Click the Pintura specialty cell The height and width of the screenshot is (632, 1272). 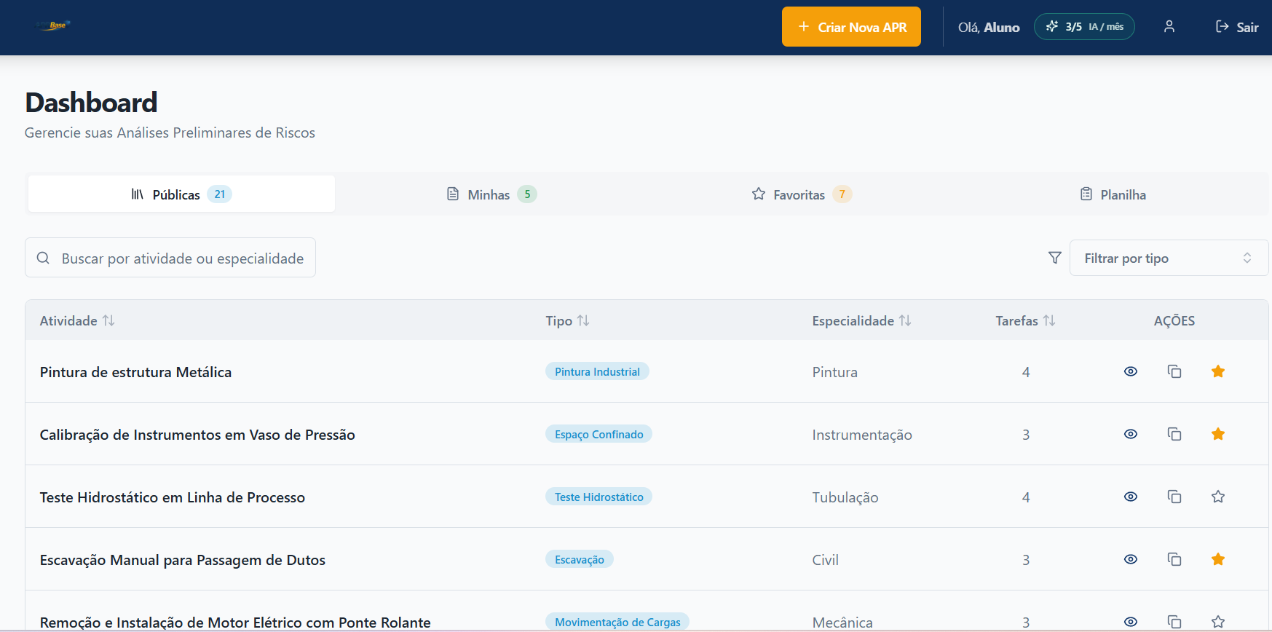835,372
